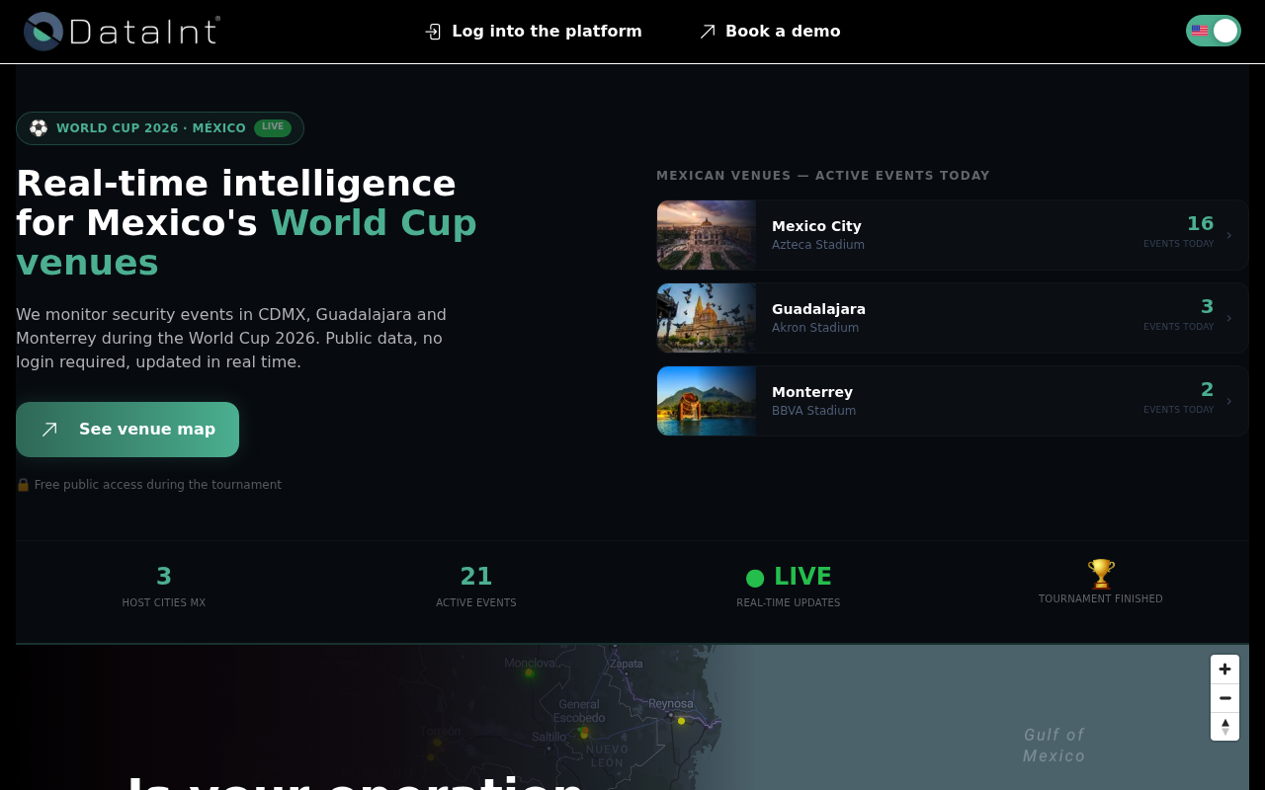Click the trophy icon
This screenshot has height=790, width=1265.
pos(1101,574)
